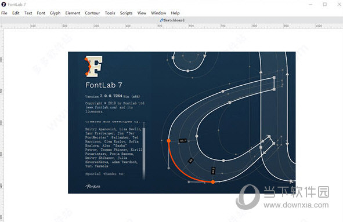Click the credits scrollbar on the splash
Viewport: 343px width, 222px height.
point(144,151)
